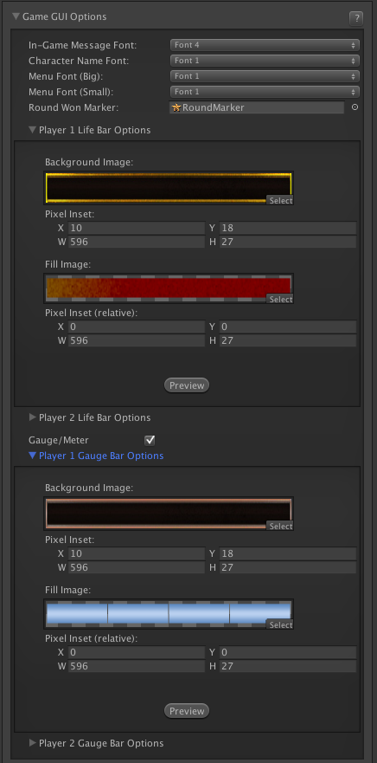Viewport: 377px width, 763px height.
Task: Click the red life bar fill image thumbnail
Action: point(169,288)
